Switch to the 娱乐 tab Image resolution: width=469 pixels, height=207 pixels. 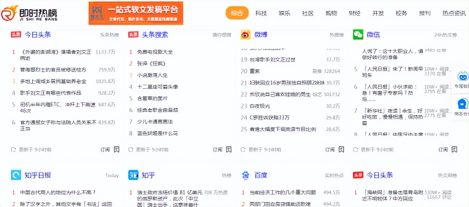pyautogui.click(x=285, y=13)
